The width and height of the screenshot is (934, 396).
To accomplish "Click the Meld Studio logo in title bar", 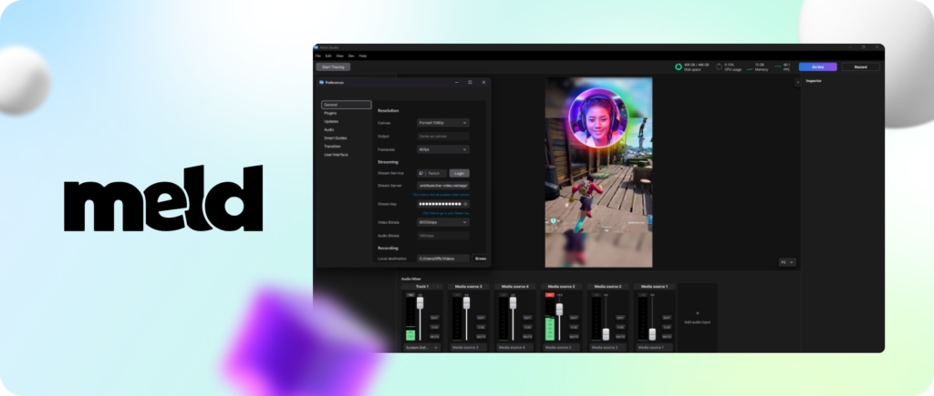I will [x=317, y=47].
